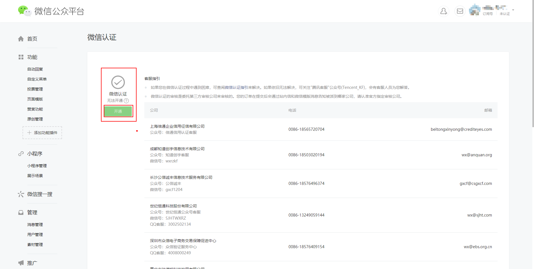Click email gxcf@csgxcf.com
This screenshot has height=269, width=534.
point(476,183)
